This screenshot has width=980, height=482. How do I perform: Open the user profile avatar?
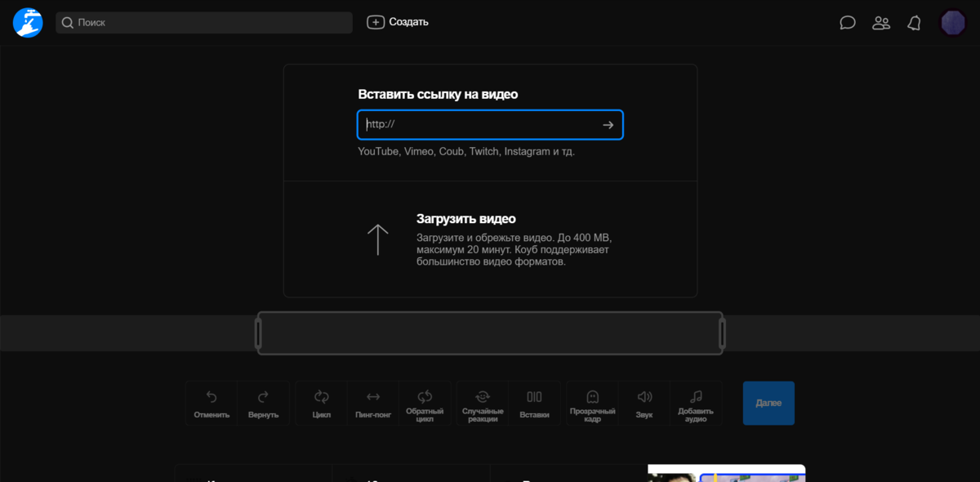point(953,23)
